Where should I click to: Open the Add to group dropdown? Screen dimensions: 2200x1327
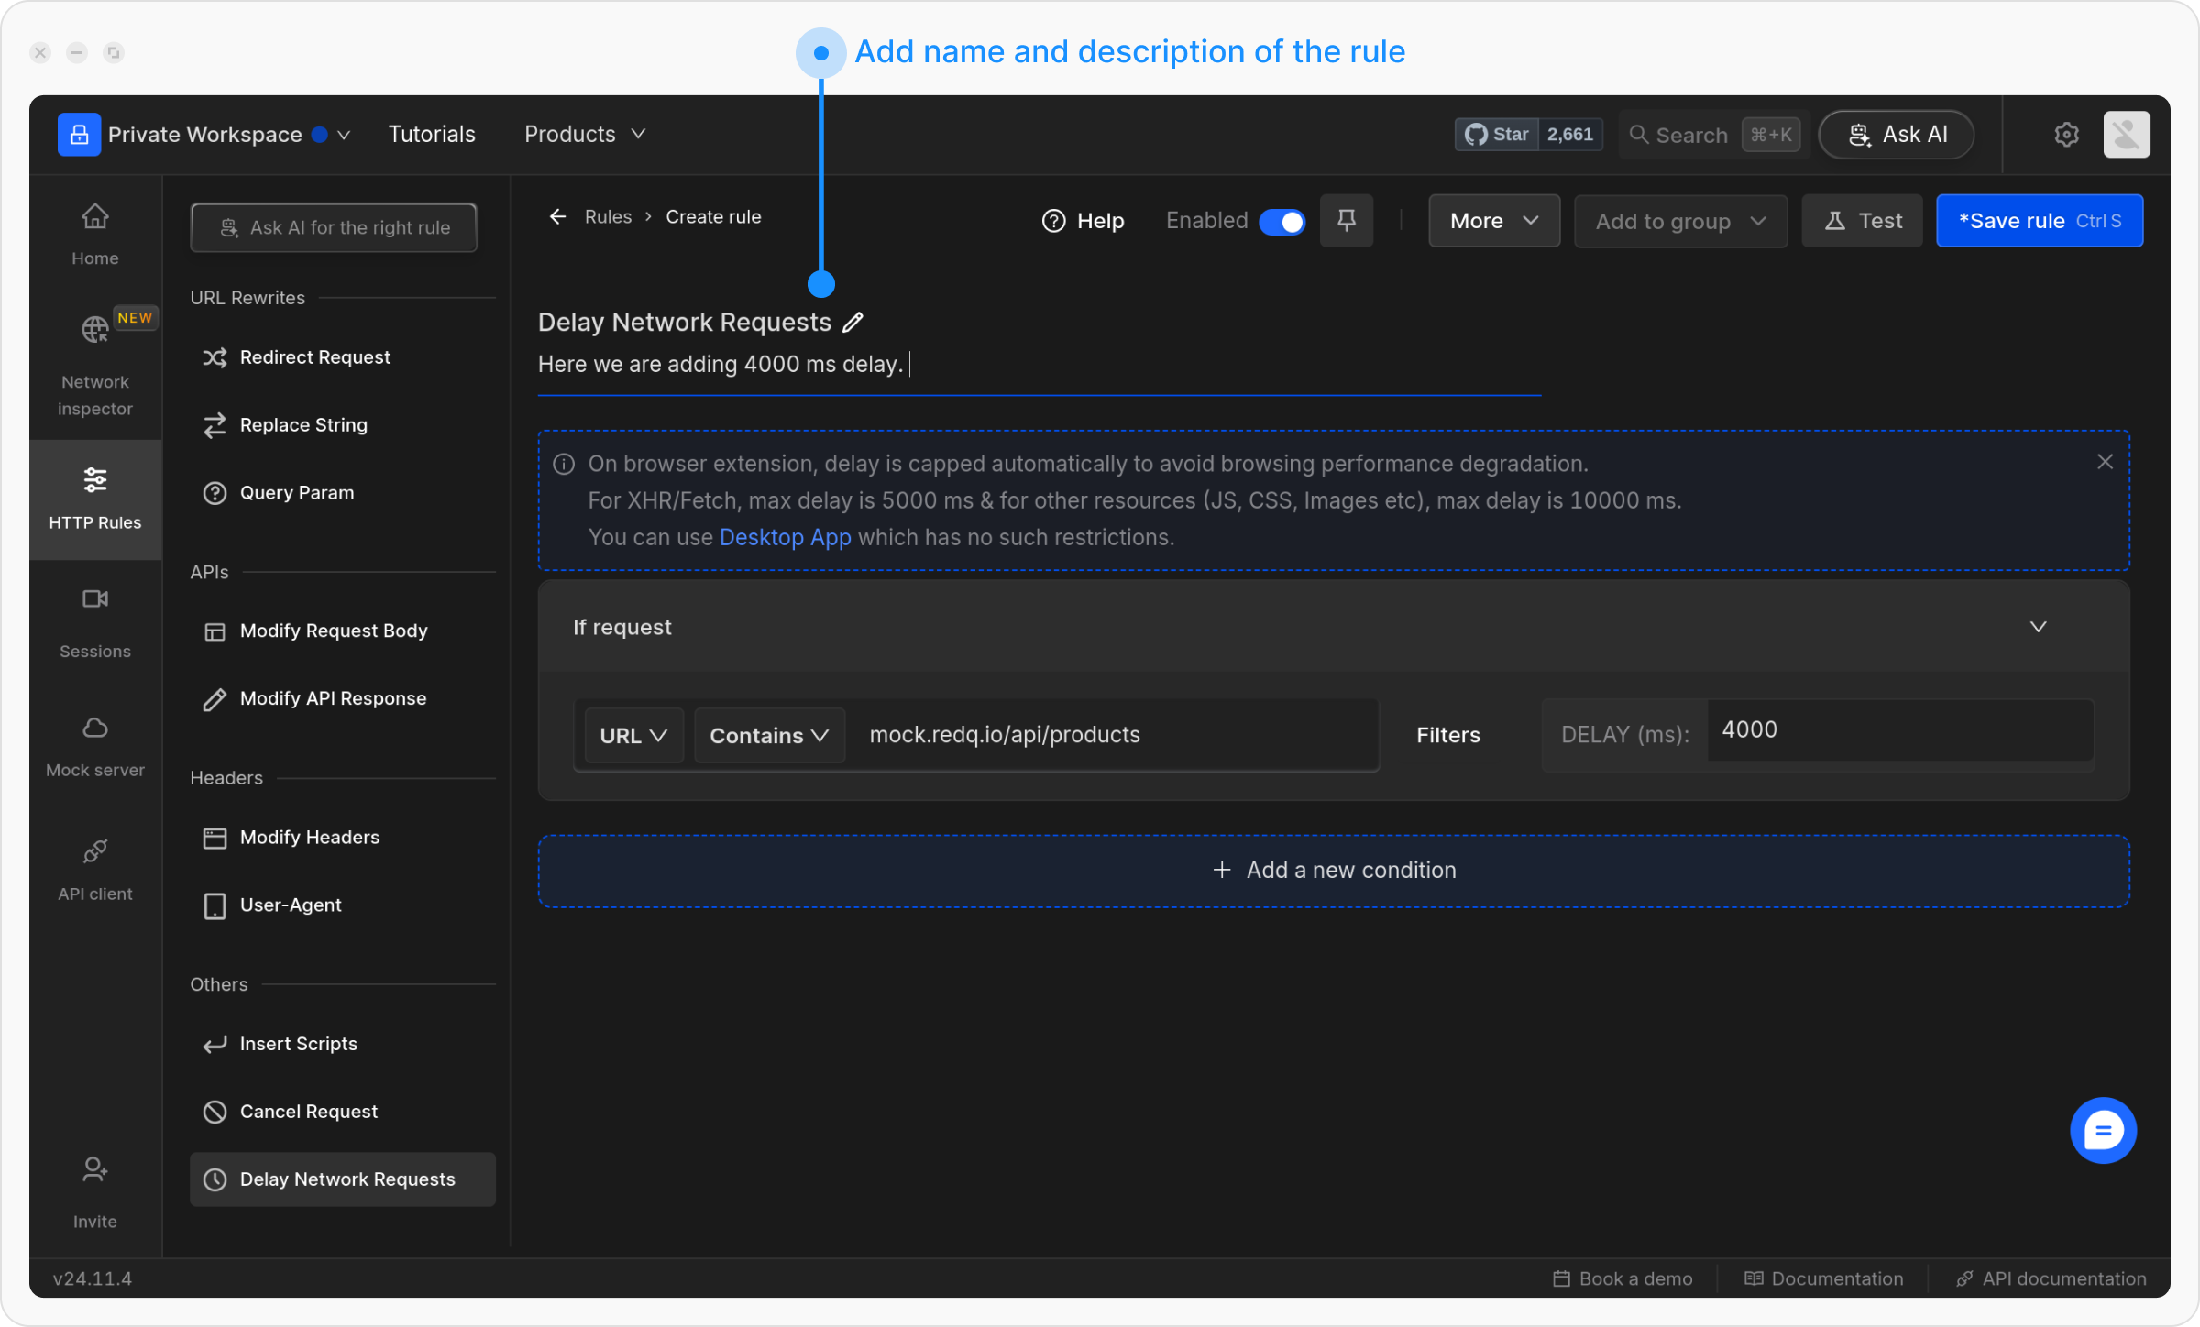click(x=1679, y=222)
